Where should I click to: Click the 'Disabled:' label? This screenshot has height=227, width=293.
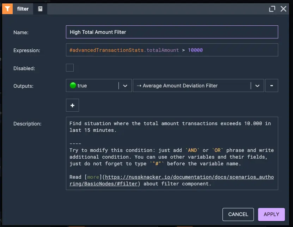pyautogui.click(x=24, y=68)
